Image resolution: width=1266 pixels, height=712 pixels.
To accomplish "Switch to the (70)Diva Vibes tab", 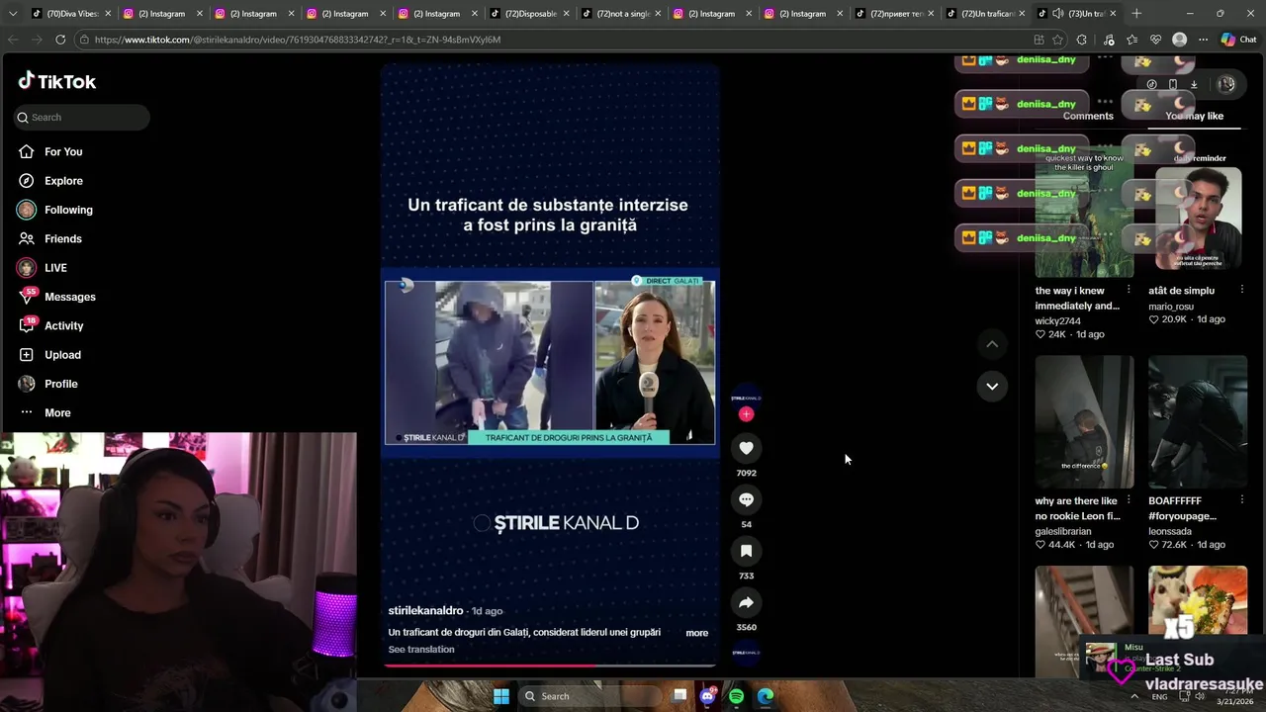I will pyautogui.click(x=69, y=14).
